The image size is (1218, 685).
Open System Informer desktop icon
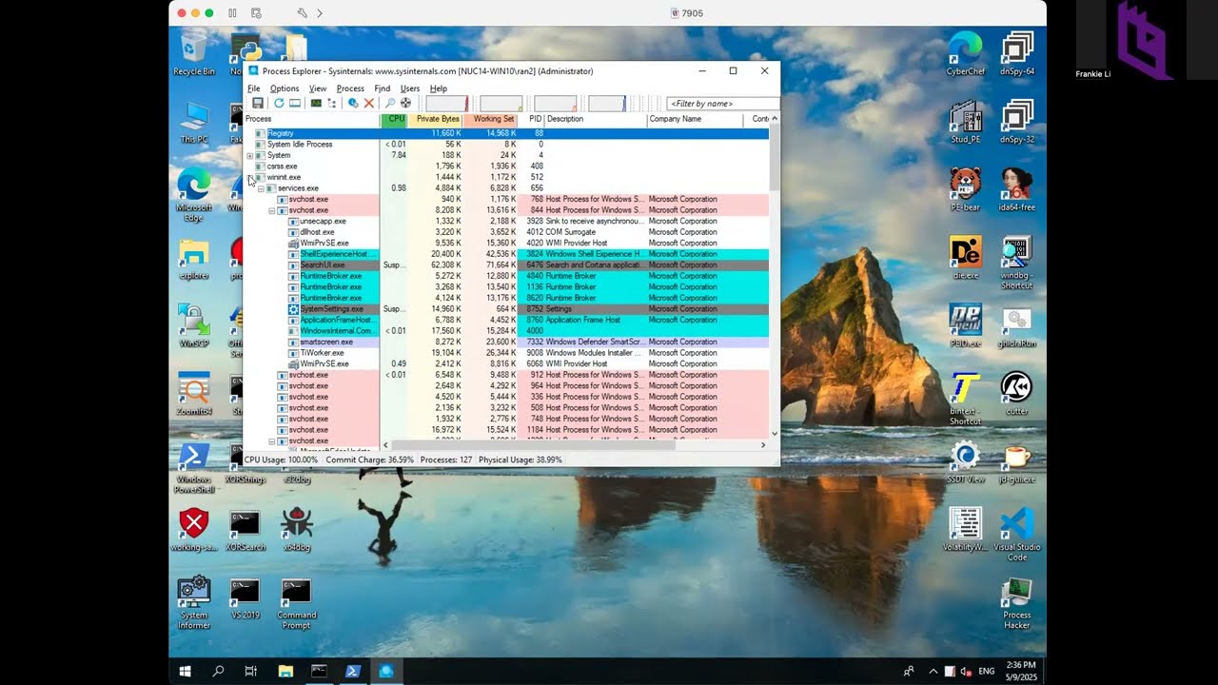(x=194, y=603)
